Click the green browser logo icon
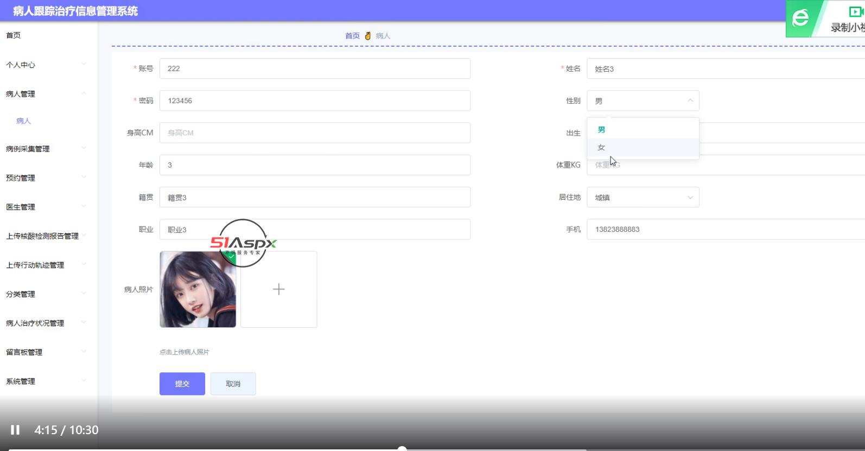The image size is (865, 451). coord(800,18)
